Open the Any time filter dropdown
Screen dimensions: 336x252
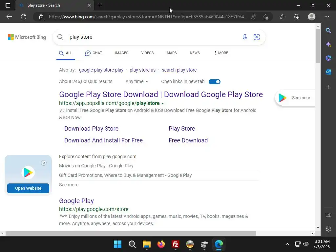click(137, 81)
